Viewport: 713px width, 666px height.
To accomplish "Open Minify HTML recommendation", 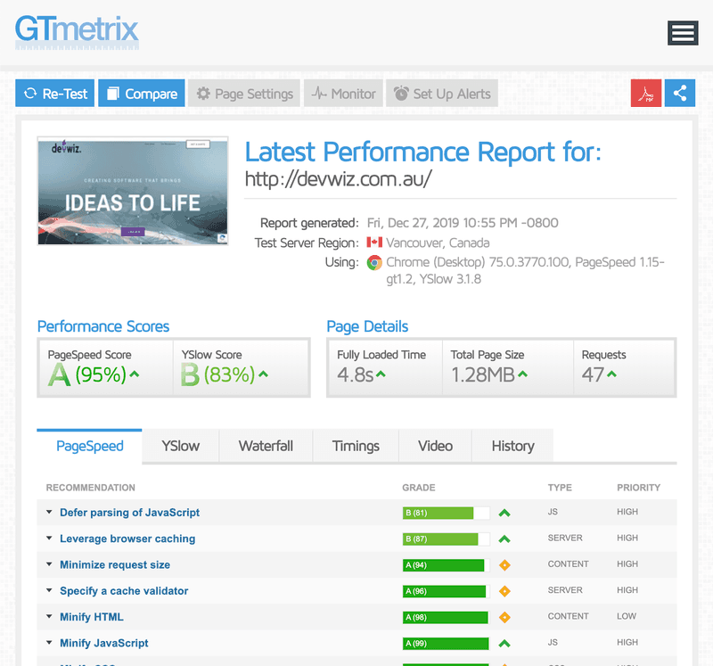I will click(x=92, y=617).
